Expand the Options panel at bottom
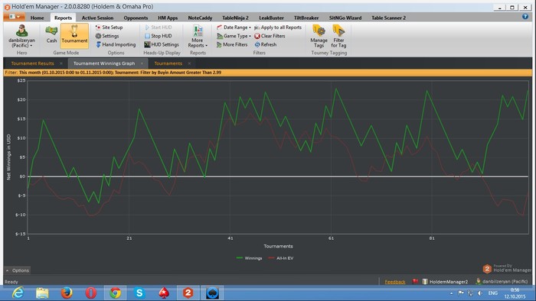The width and height of the screenshot is (536, 301). click(18, 270)
